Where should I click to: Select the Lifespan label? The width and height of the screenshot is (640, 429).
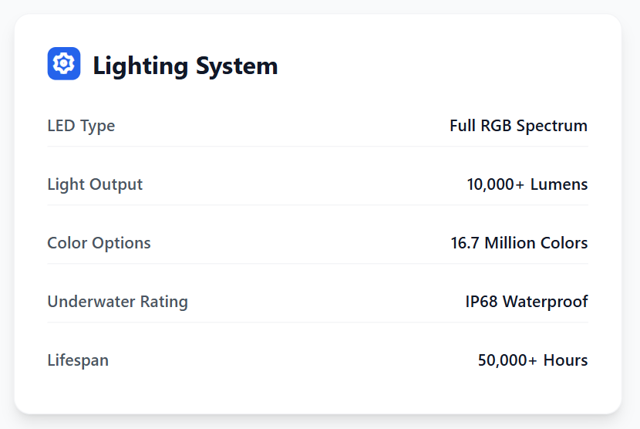coord(78,360)
